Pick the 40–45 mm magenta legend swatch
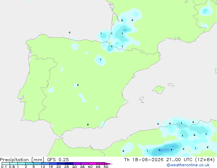The image size is (217, 168). 93,164
